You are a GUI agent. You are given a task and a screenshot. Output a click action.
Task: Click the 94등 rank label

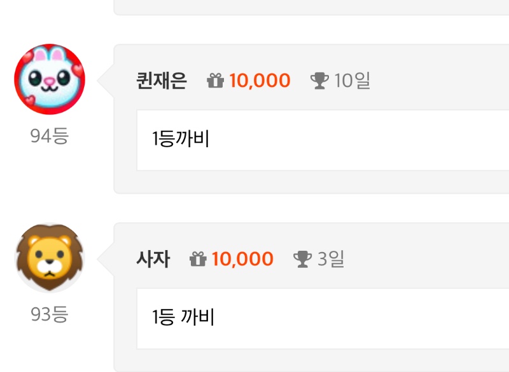(x=50, y=136)
